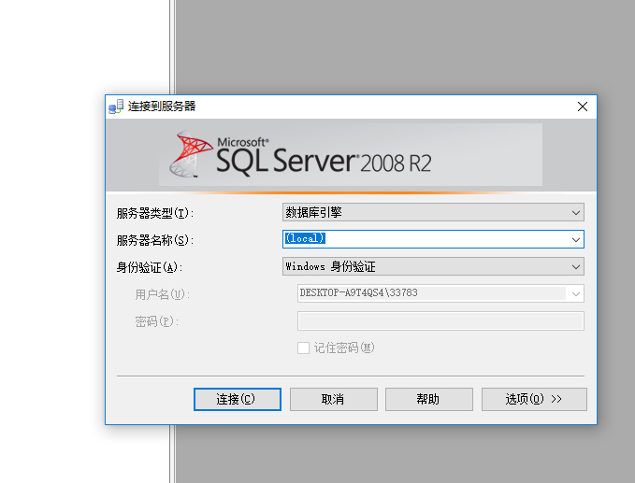Click the 帮助 button
Screen dimensions: 635x483
pos(429,399)
